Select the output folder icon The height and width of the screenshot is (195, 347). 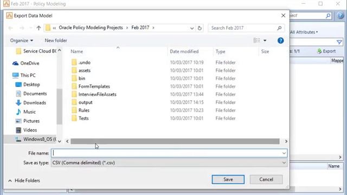pyautogui.click(x=74, y=102)
